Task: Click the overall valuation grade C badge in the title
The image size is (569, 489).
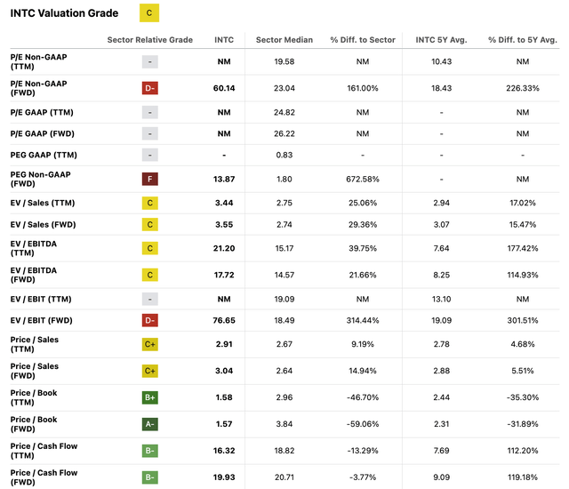Action: coord(149,13)
